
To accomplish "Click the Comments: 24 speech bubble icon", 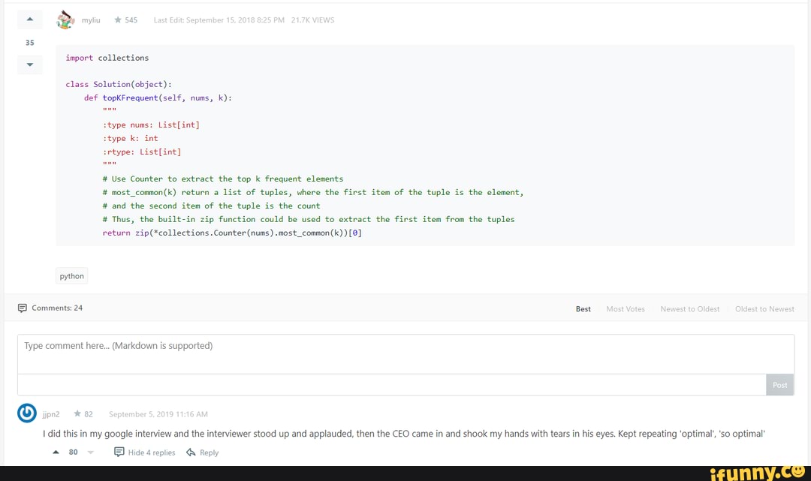I will click(22, 308).
